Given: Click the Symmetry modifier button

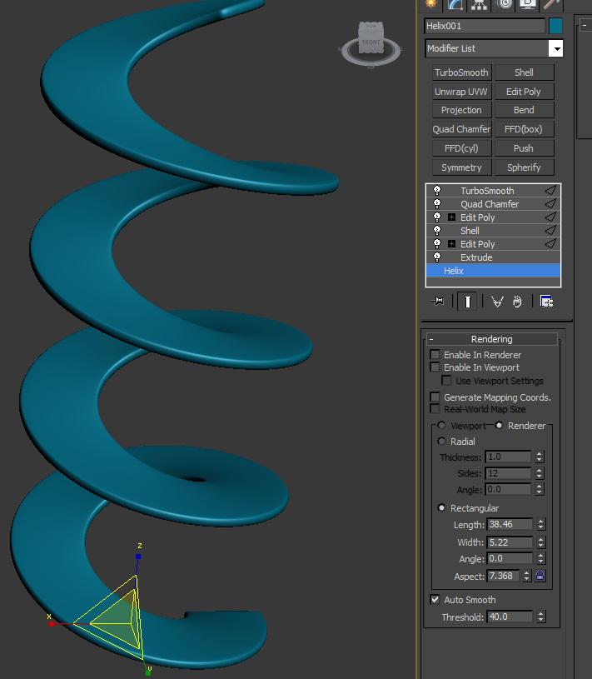Looking at the screenshot, I should click(x=462, y=167).
